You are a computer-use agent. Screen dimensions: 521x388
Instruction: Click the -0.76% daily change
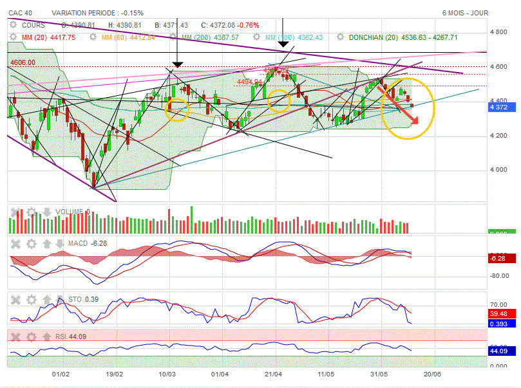pos(248,25)
